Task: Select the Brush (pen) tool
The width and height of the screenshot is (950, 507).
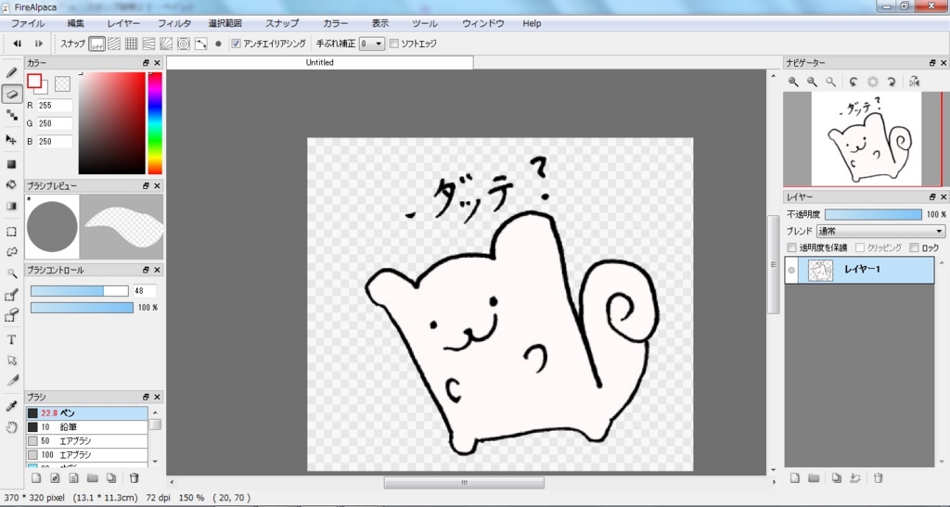Action: 11,73
